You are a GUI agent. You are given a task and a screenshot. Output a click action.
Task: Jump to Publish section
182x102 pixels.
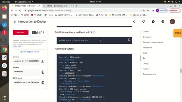146,69
